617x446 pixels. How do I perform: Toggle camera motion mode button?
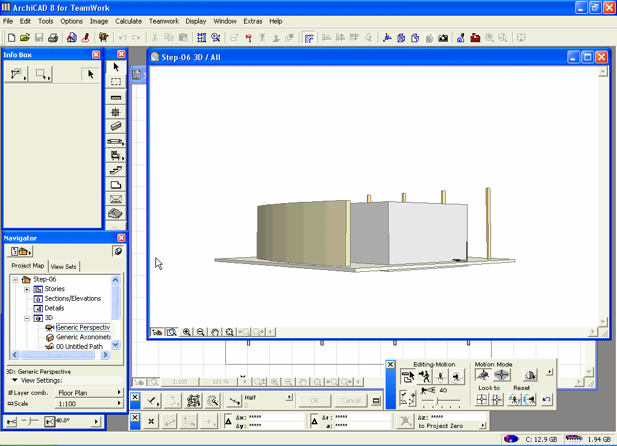tap(483, 375)
